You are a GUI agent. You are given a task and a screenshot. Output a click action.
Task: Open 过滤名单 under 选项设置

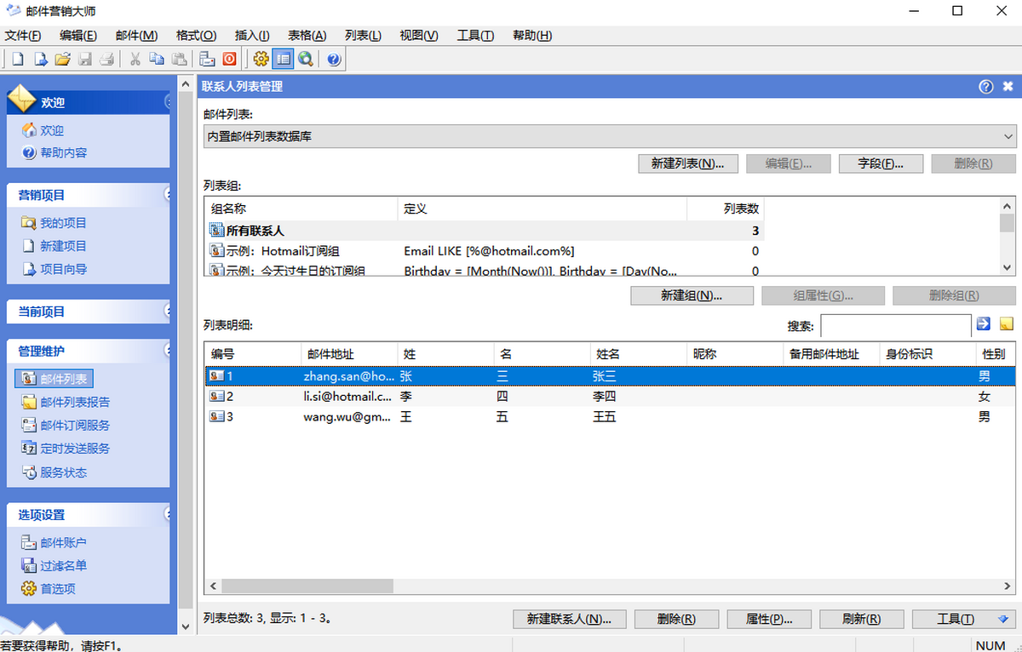pos(55,565)
